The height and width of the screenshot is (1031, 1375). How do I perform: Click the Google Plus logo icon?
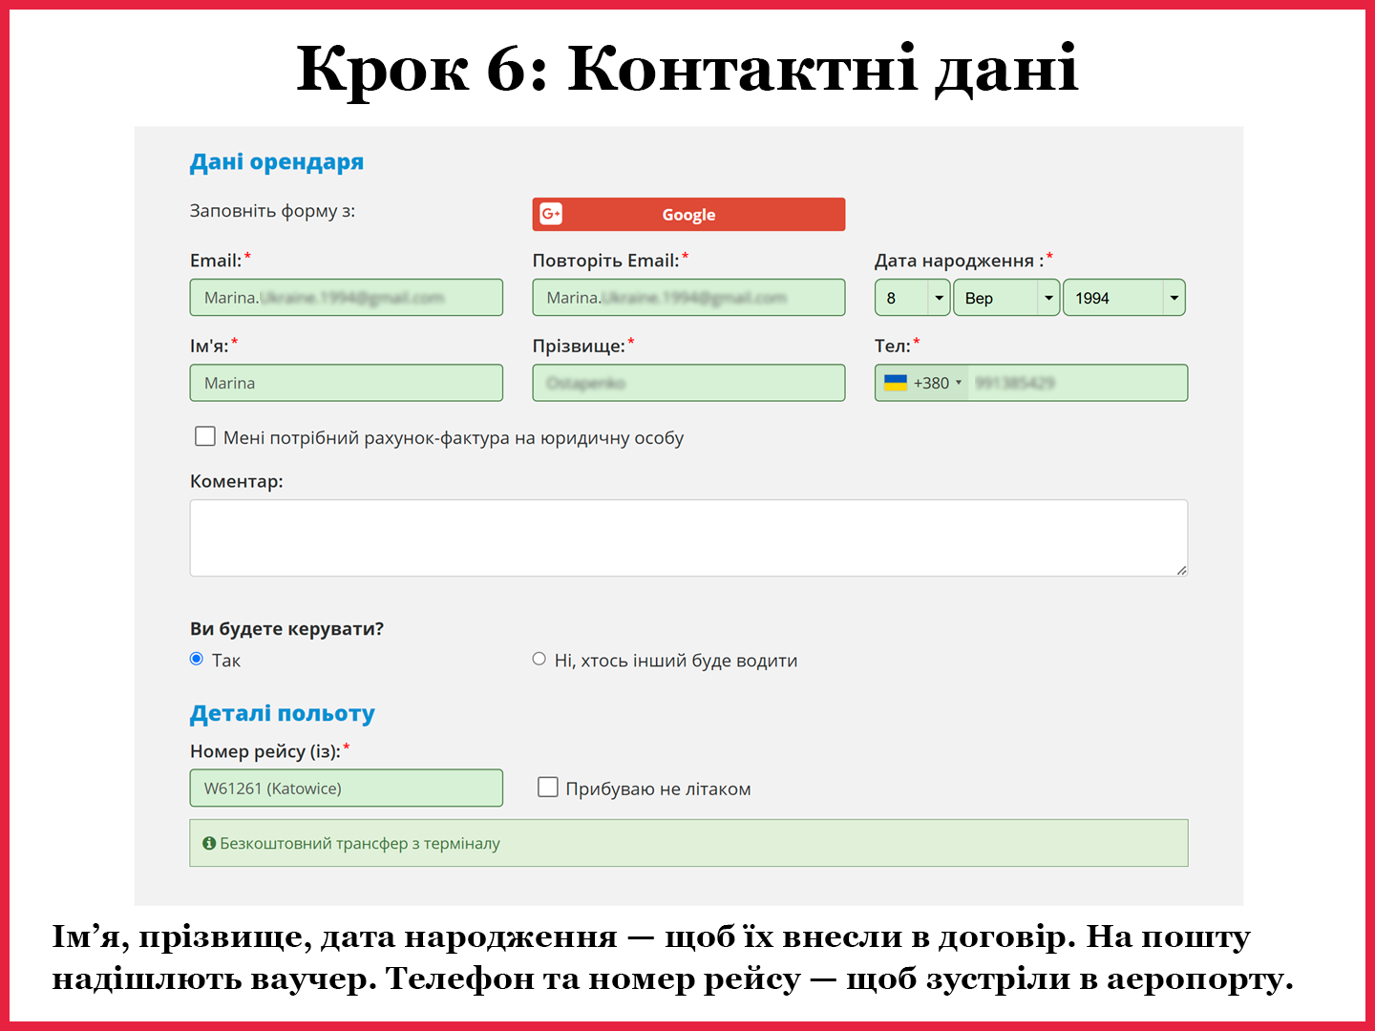551,214
